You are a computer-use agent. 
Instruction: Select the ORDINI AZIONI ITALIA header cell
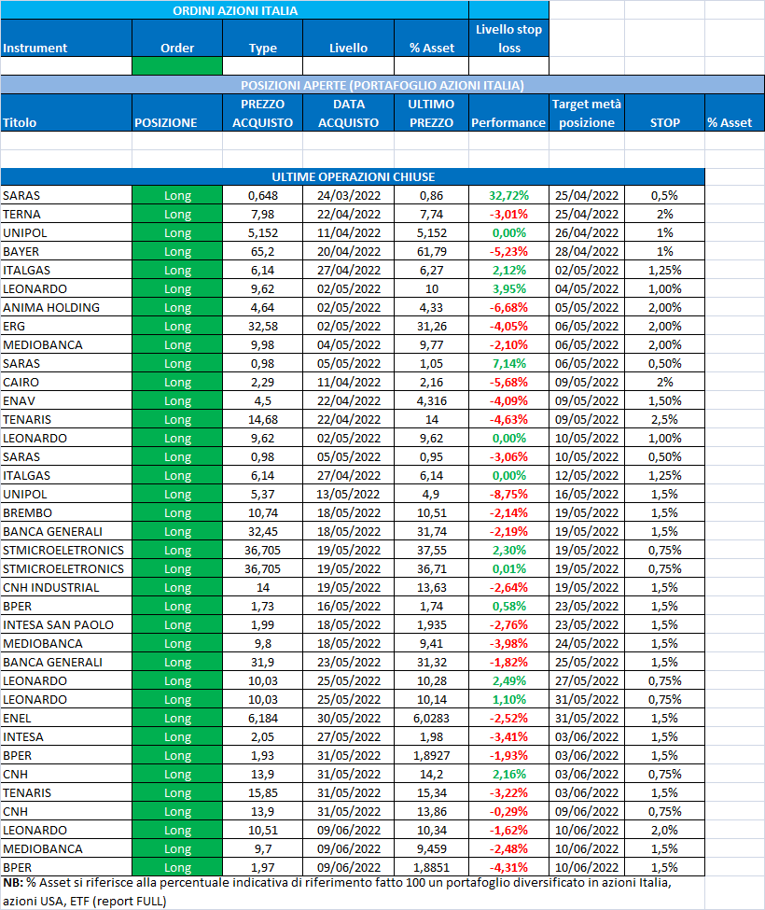click(x=235, y=10)
